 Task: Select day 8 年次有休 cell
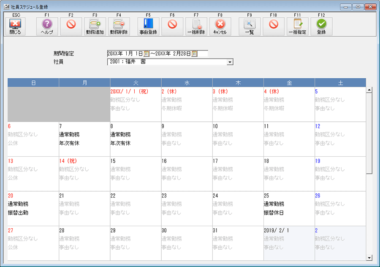coord(136,139)
